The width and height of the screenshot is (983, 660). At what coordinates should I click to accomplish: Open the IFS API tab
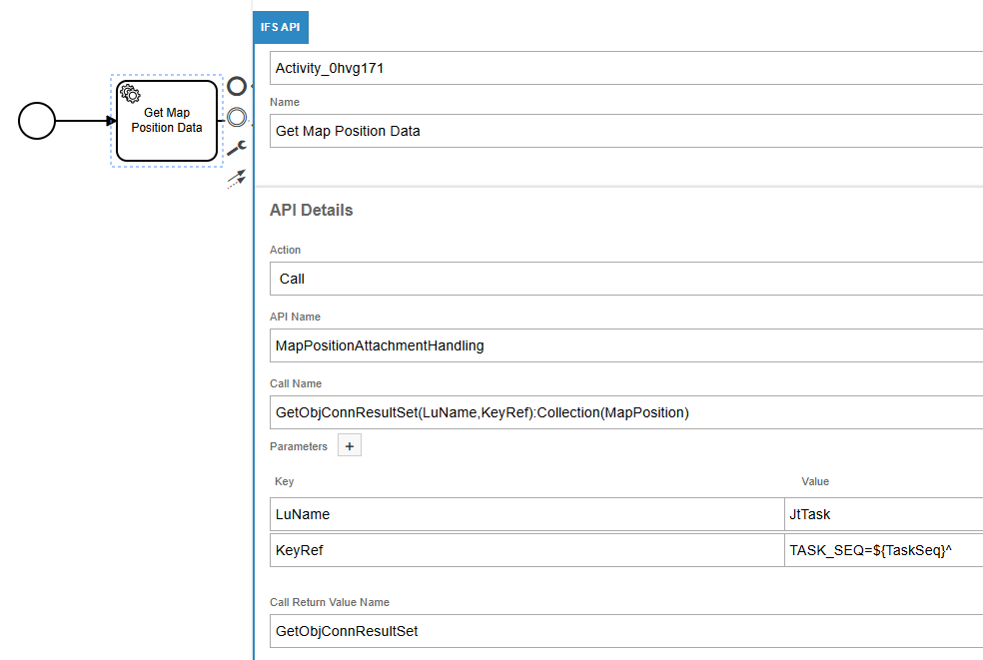[x=281, y=27]
